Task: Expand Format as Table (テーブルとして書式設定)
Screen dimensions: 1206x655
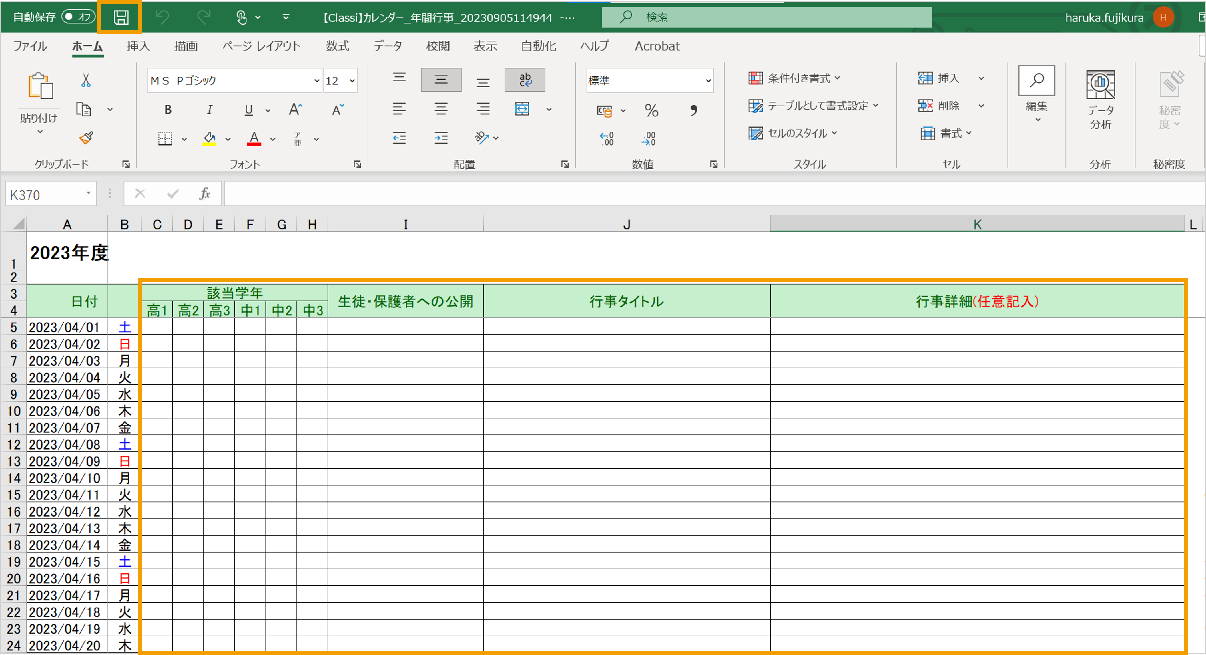Action: (x=813, y=106)
